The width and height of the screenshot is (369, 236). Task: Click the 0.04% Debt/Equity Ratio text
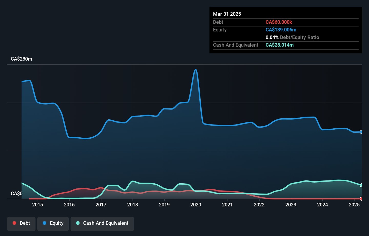click(292, 37)
